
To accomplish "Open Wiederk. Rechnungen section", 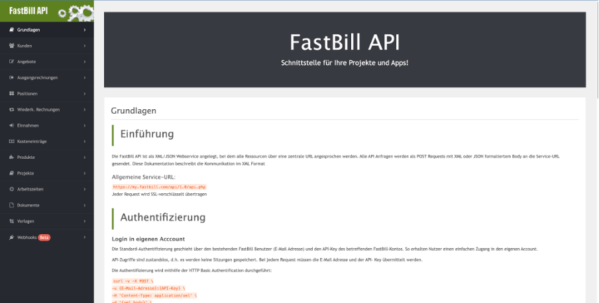I will pyautogui.click(x=46, y=110).
